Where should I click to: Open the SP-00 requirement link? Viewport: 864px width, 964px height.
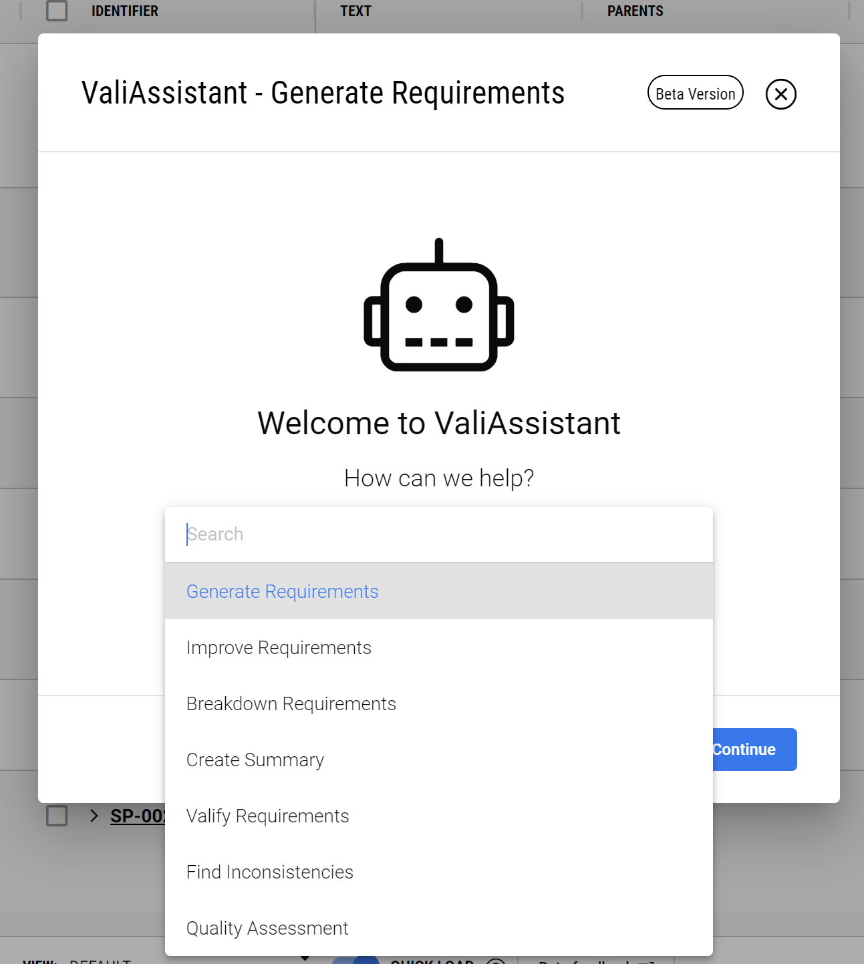pos(138,816)
